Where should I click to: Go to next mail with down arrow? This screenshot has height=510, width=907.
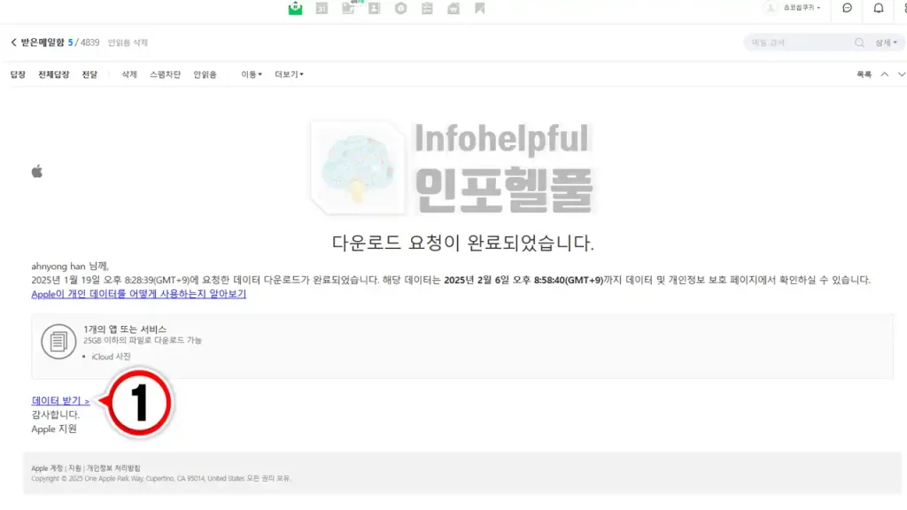pyautogui.click(x=901, y=74)
